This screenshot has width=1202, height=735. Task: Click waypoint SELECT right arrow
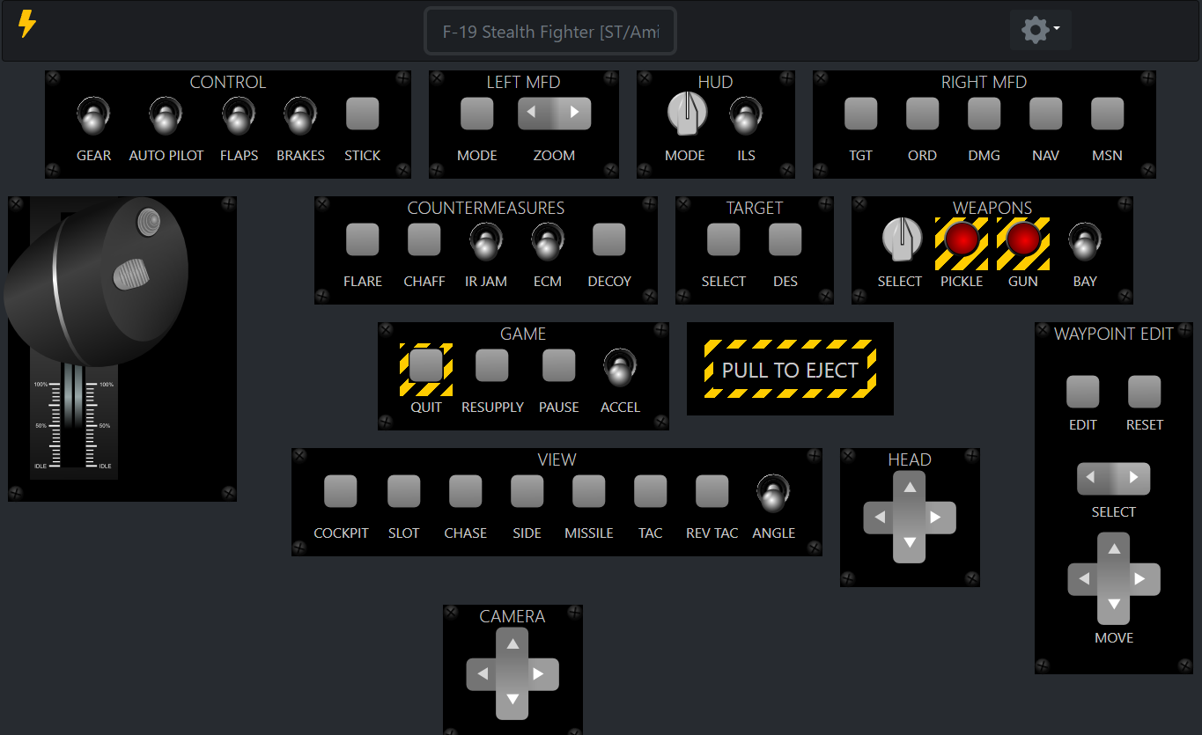1134,478
